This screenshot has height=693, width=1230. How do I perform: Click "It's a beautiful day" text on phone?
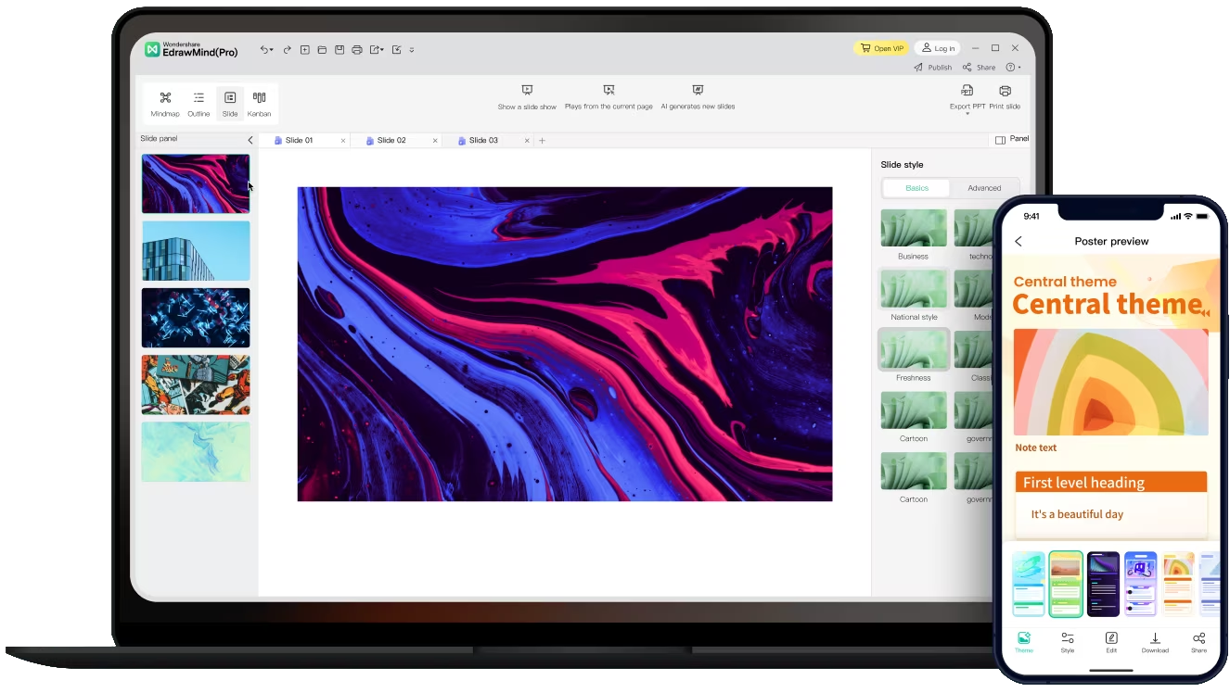pyautogui.click(x=1077, y=514)
